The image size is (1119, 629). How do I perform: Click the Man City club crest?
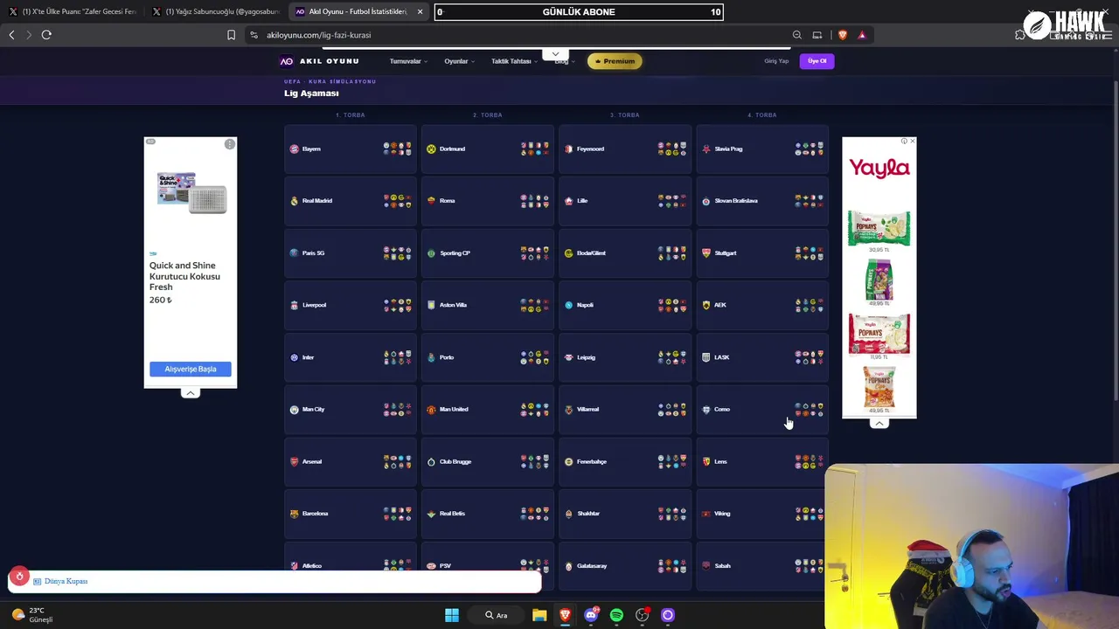[294, 410]
